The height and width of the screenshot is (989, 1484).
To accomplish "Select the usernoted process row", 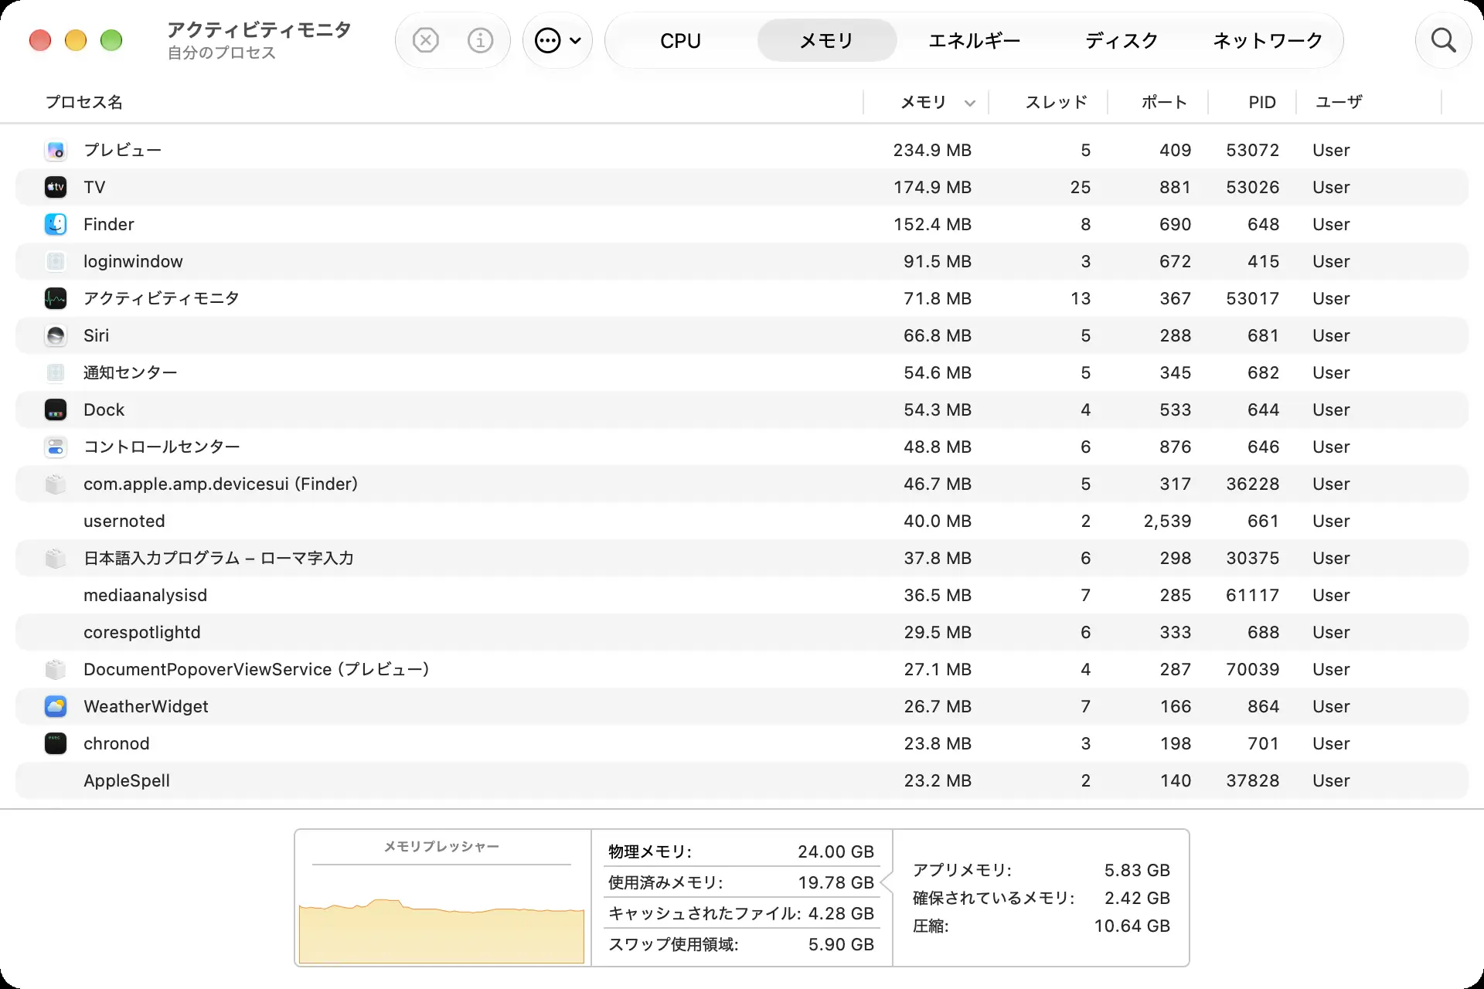I will (742, 521).
